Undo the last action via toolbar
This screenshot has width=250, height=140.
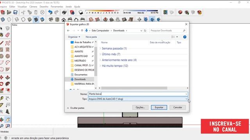coord(50,12)
